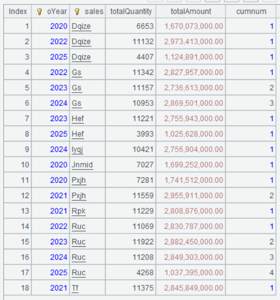Select totalAmount cell 2,973,413,000.00
Image resolution: width=280 pixels, height=300 pixels.
click(x=191, y=42)
